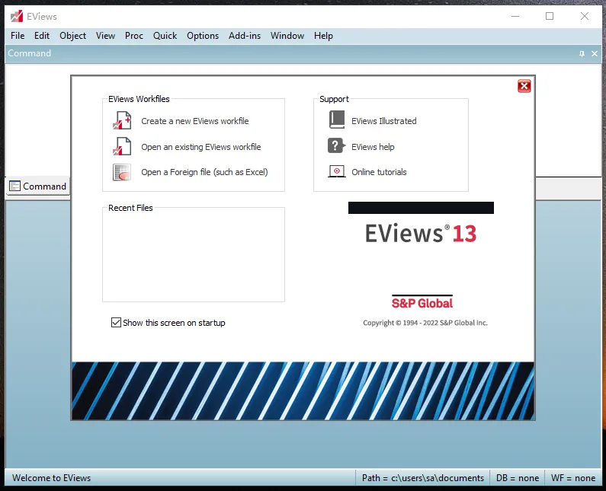
Task: Open the View menu
Action: coord(105,36)
